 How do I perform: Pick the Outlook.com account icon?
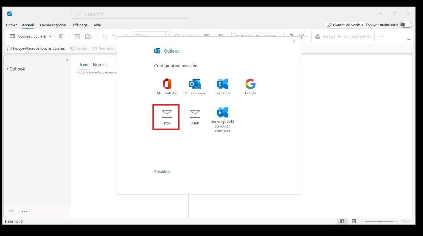[x=195, y=84]
